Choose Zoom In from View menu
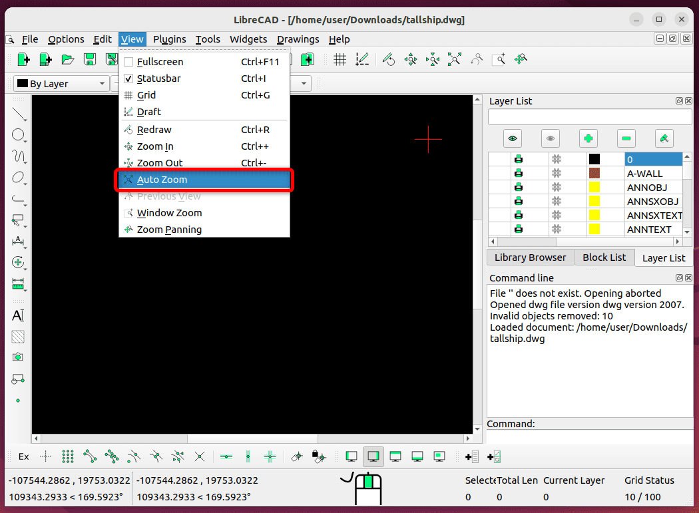The width and height of the screenshot is (699, 513). click(x=204, y=146)
